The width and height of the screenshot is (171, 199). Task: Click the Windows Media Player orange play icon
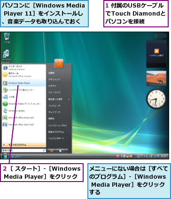pyautogui.click(x=5, y=83)
